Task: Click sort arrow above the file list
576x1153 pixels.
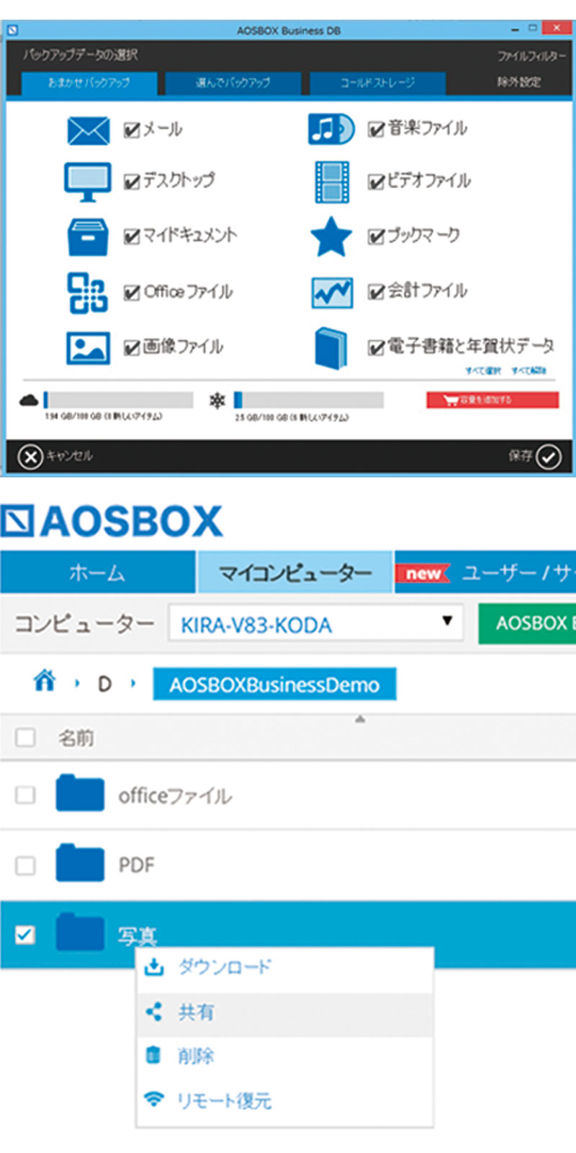Action: point(360,719)
